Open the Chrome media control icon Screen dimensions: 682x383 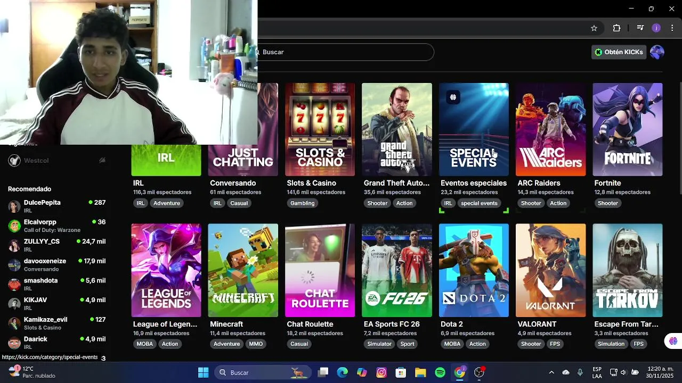[640, 28]
